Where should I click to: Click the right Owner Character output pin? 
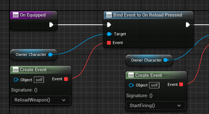[166, 60]
